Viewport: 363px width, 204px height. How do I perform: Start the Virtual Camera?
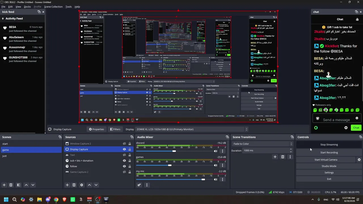coord(326,160)
